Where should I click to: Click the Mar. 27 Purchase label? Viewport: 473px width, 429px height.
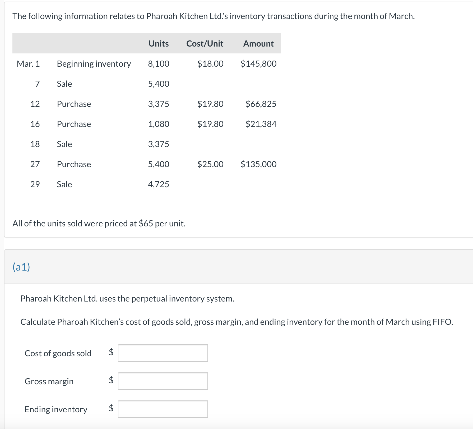click(x=74, y=164)
